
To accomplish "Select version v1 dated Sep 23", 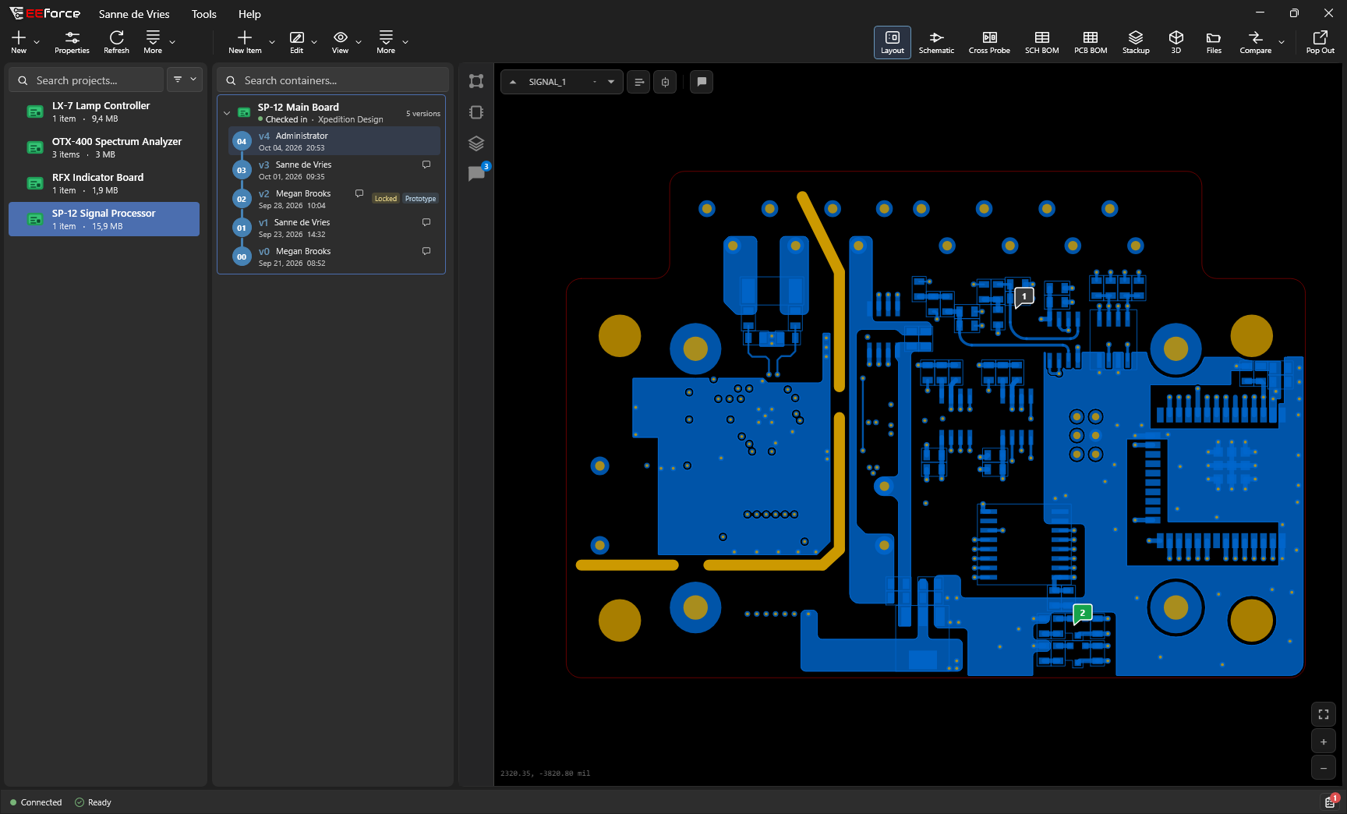I will tap(334, 228).
